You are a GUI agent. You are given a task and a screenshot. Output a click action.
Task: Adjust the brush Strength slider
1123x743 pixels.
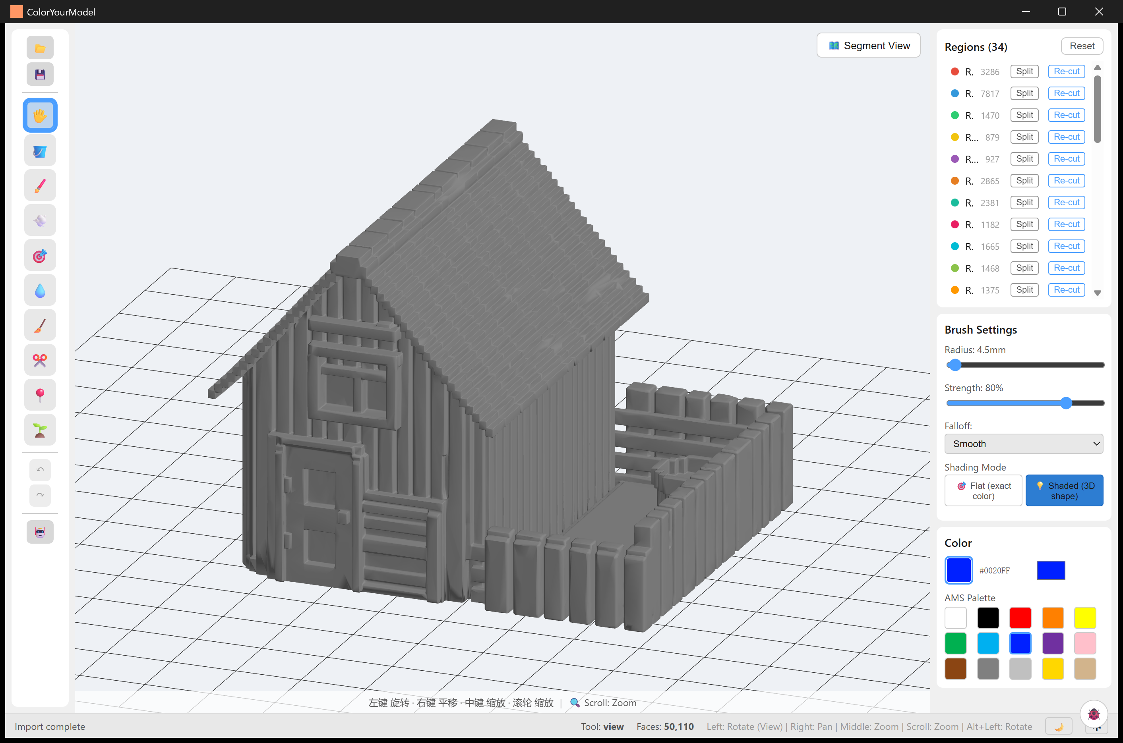click(1025, 403)
